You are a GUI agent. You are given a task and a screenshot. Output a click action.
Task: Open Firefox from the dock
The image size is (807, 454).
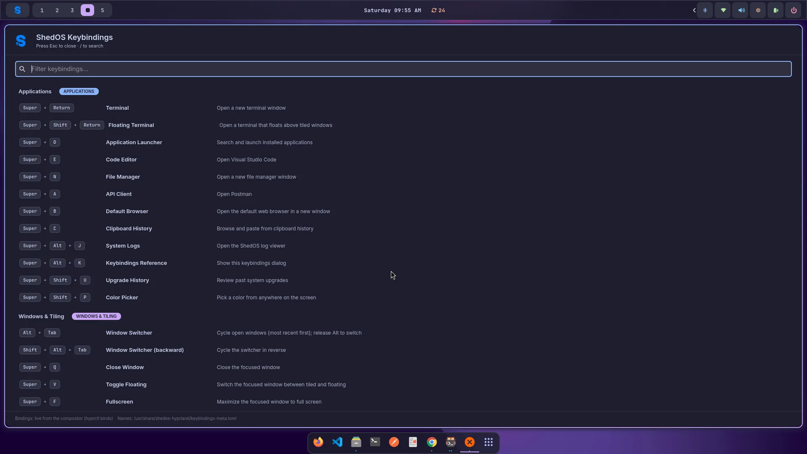pyautogui.click(x=318, y=442)
